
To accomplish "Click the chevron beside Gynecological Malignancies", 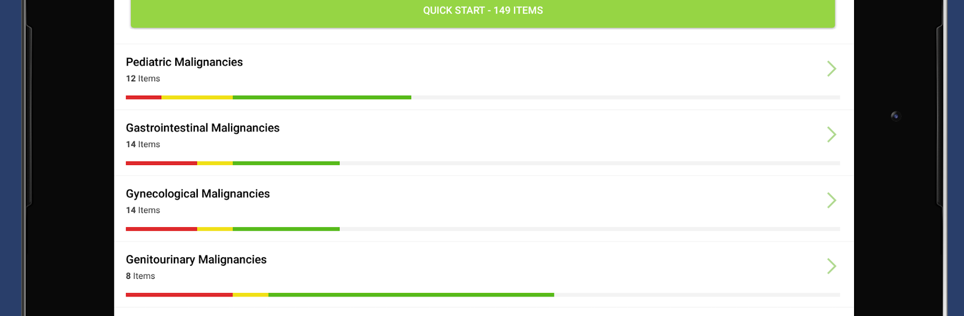I will (x=831, y=201).
